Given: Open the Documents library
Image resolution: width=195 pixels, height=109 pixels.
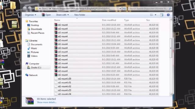Looking at the screenshot, I should coord(37,45).
